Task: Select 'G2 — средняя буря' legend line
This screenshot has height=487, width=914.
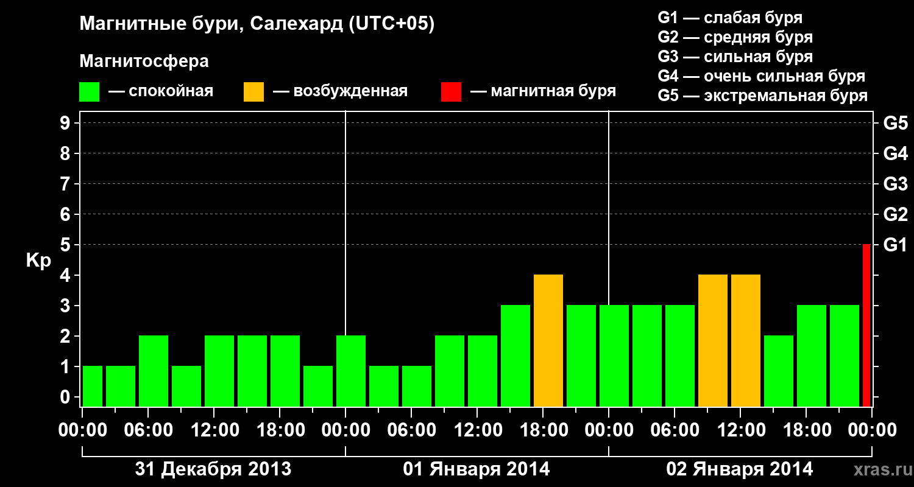Action: coord(735,37)
